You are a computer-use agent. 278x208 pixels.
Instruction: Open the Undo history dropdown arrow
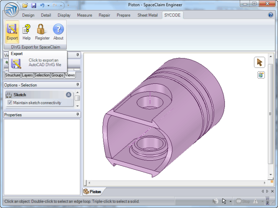coord(48,6)
